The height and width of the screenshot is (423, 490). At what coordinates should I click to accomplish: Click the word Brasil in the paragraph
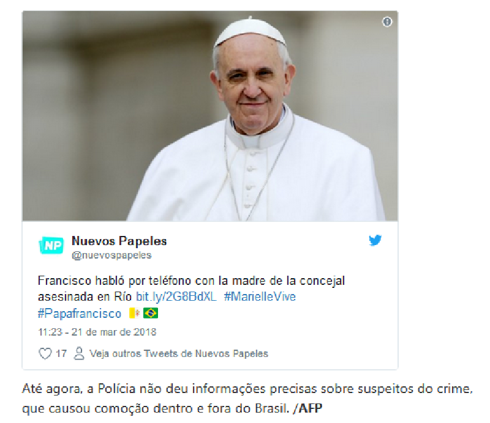272,408
